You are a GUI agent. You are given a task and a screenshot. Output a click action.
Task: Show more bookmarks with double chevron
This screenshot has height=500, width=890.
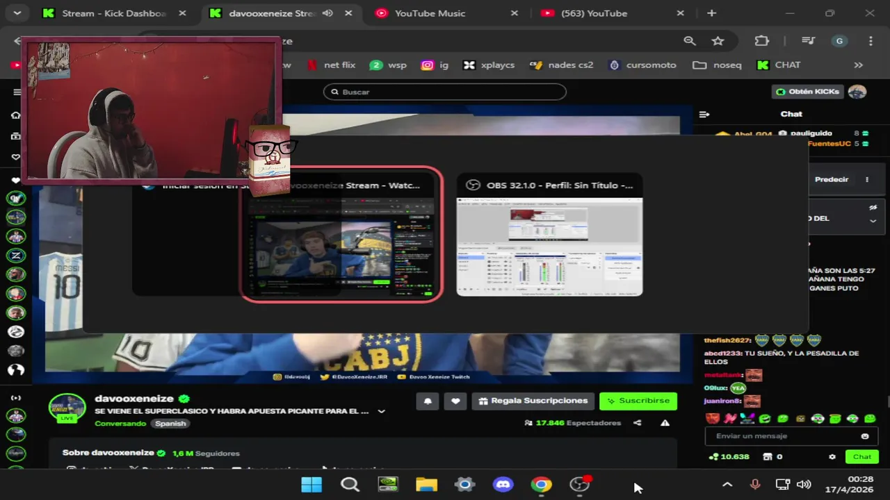point(859,65)
